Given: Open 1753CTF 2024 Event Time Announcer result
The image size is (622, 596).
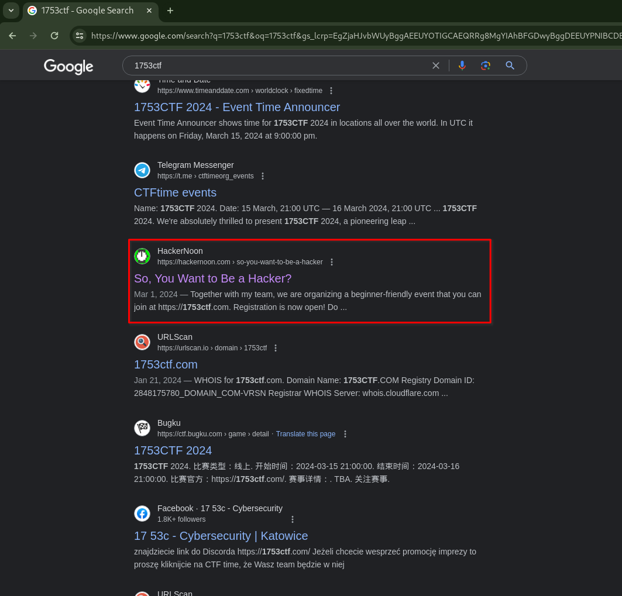Looking at the screenshot, I should 237,107.
